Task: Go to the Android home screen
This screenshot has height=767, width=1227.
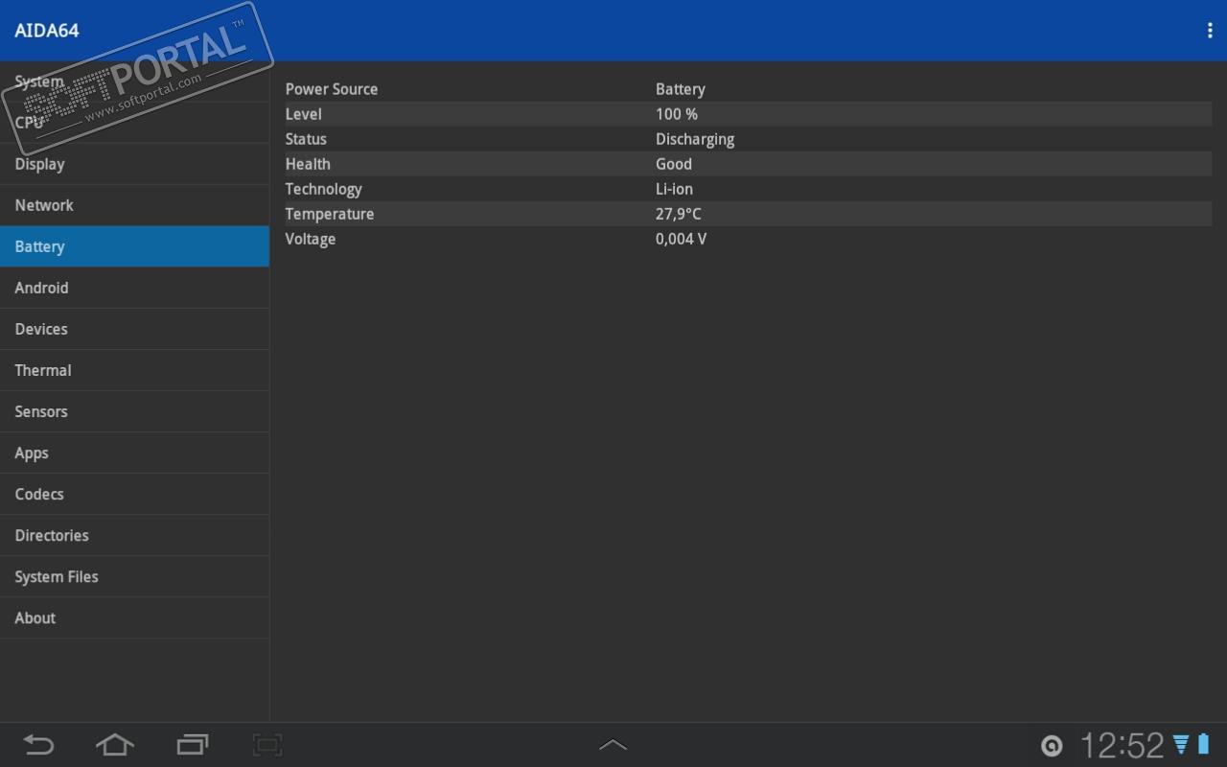Action: (115, 744)
